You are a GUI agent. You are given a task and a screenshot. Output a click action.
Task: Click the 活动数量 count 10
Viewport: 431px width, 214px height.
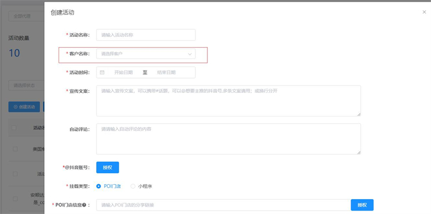pos(14,53)
